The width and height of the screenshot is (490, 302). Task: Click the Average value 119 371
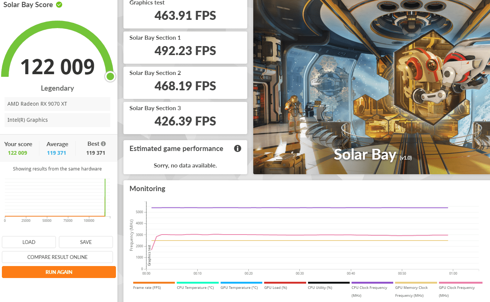pos(57,153)
